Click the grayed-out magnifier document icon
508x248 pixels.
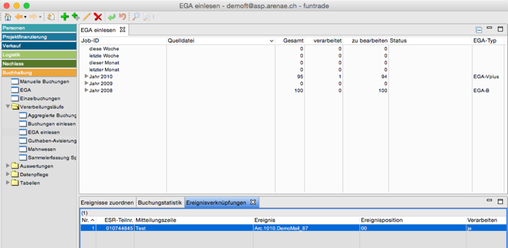[x=147, y=17]
